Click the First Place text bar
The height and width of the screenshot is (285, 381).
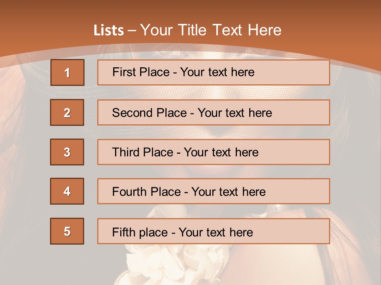(x=214, y=72)
